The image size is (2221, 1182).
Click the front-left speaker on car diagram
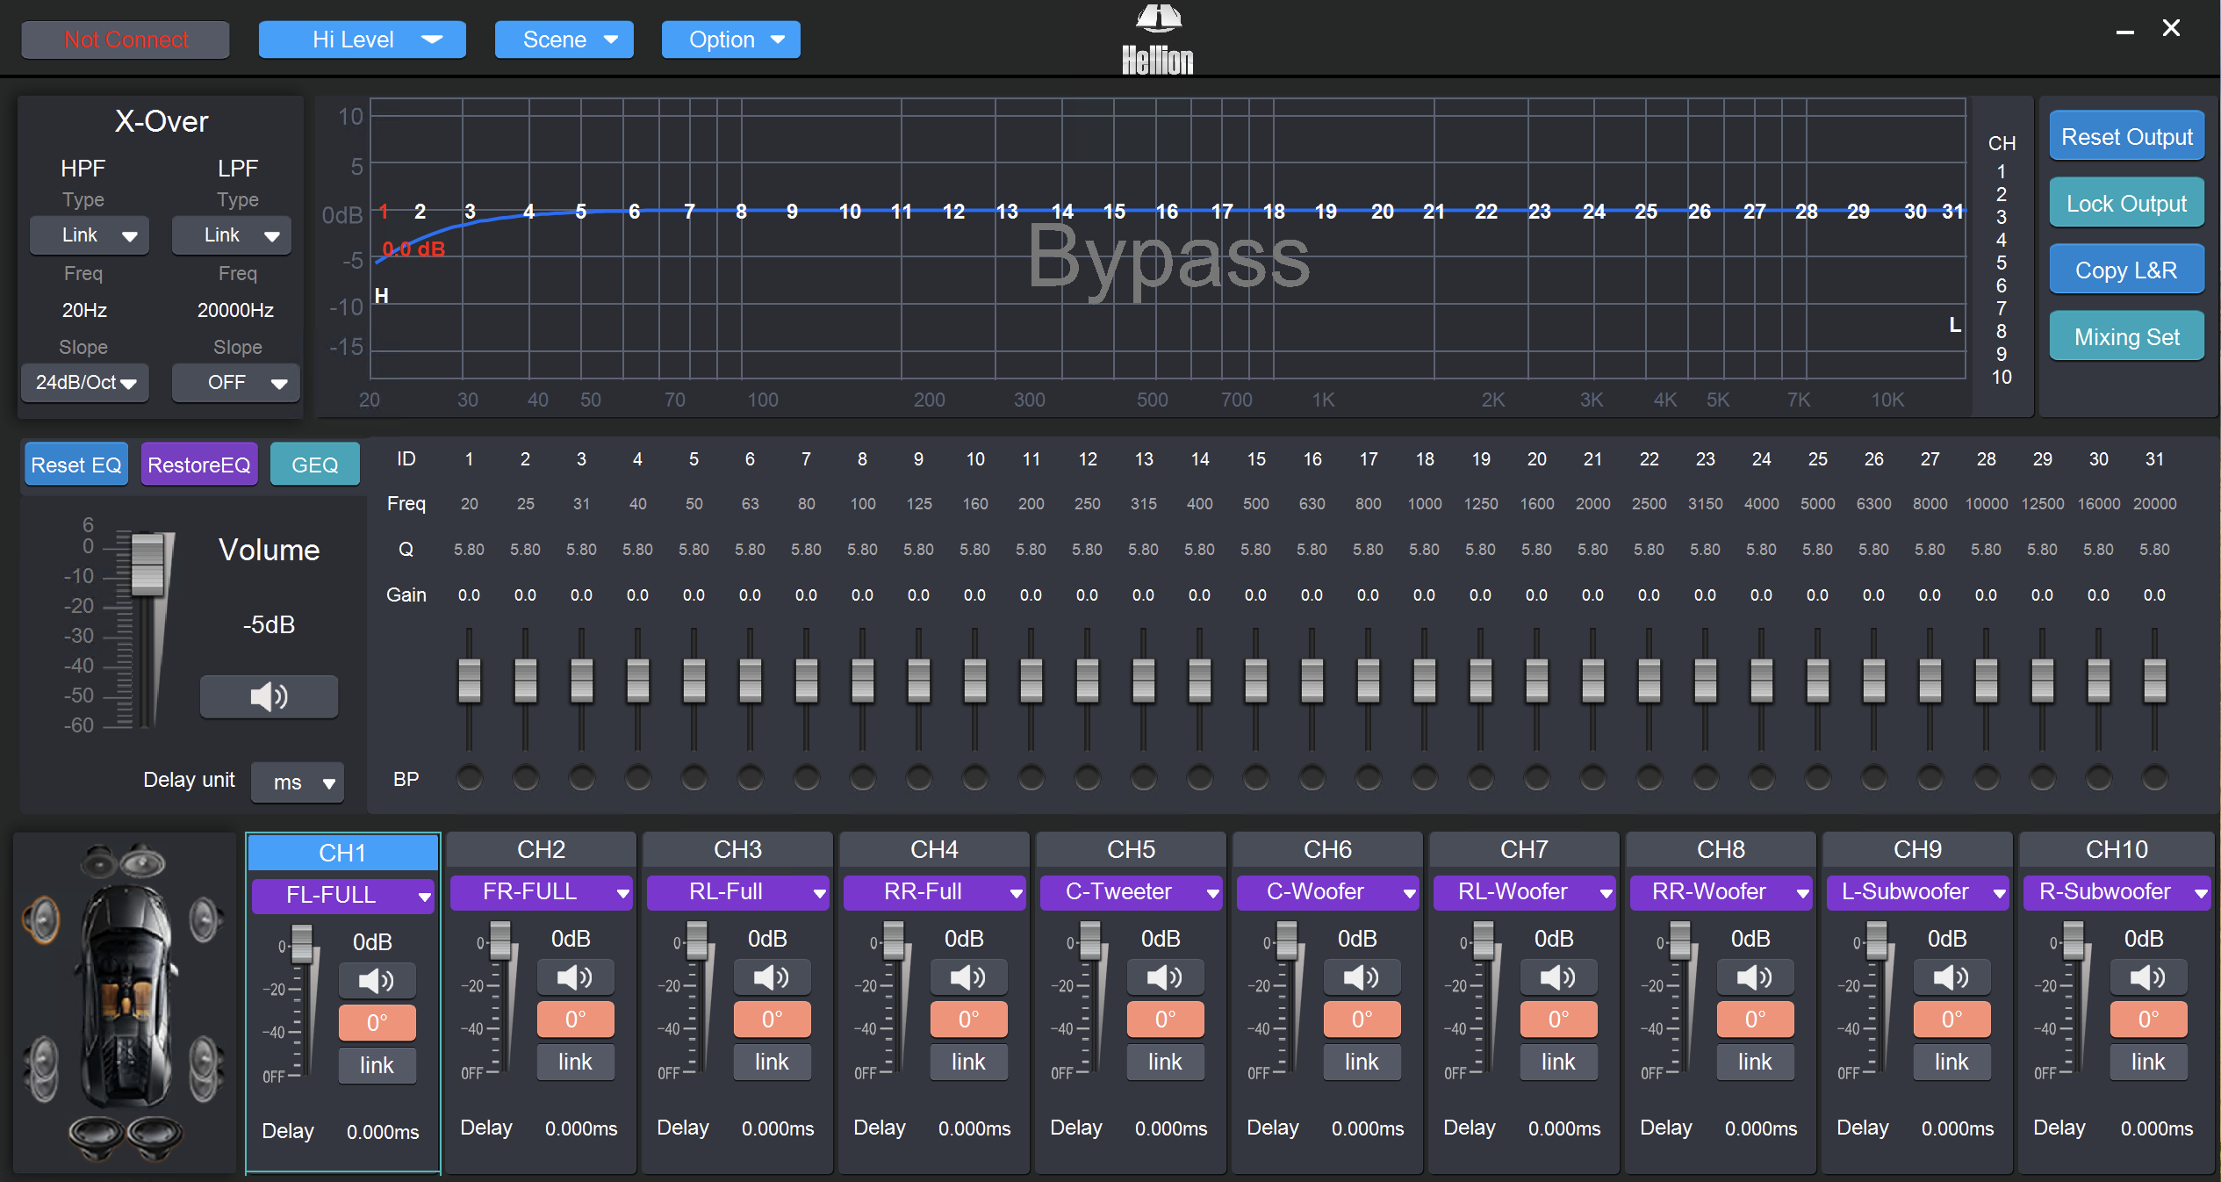(x=41, y=920)
